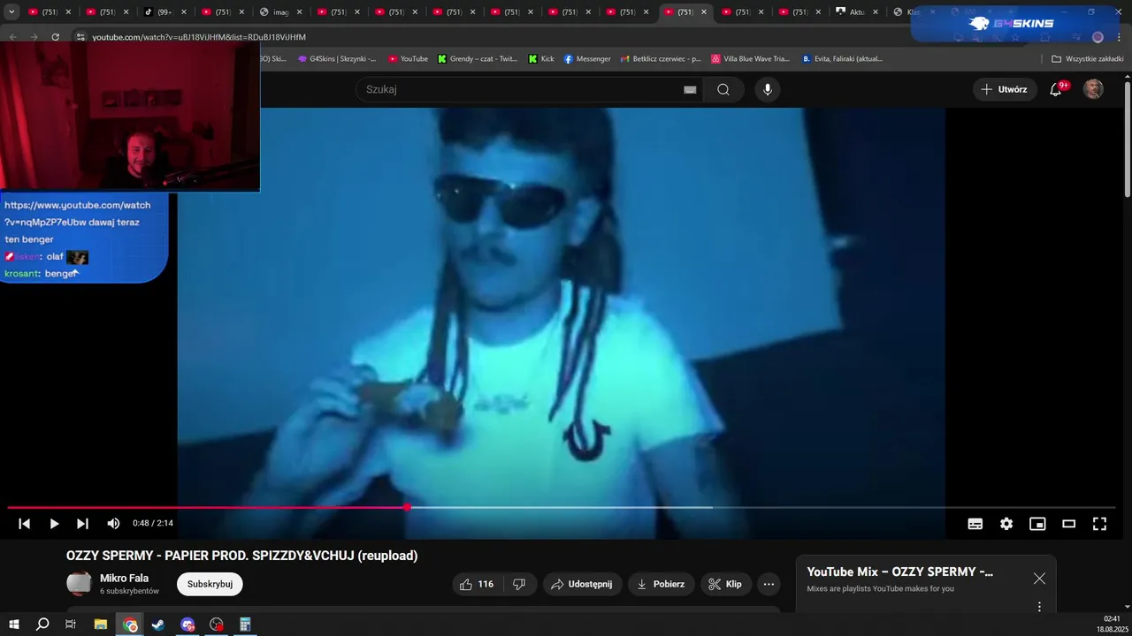Open the Evita, Faliraki bookmark
This screenshot has height=636, width=1132.
coord(843,58)
